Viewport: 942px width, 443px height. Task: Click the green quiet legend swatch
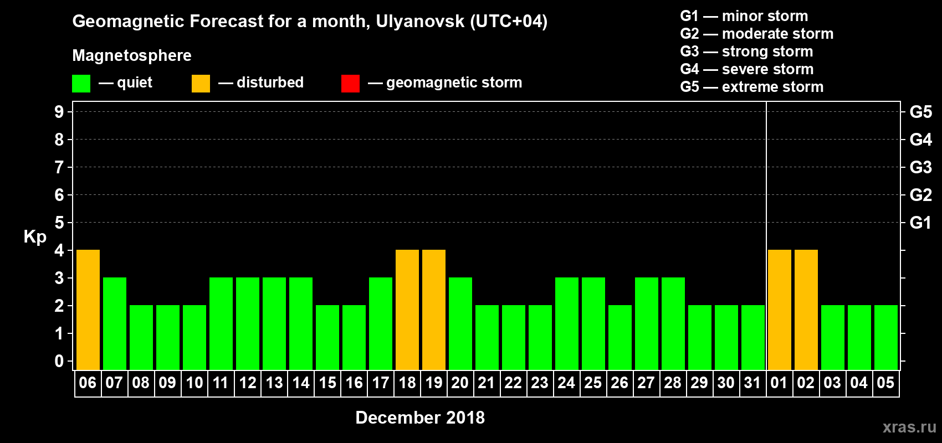click(81, 84)
